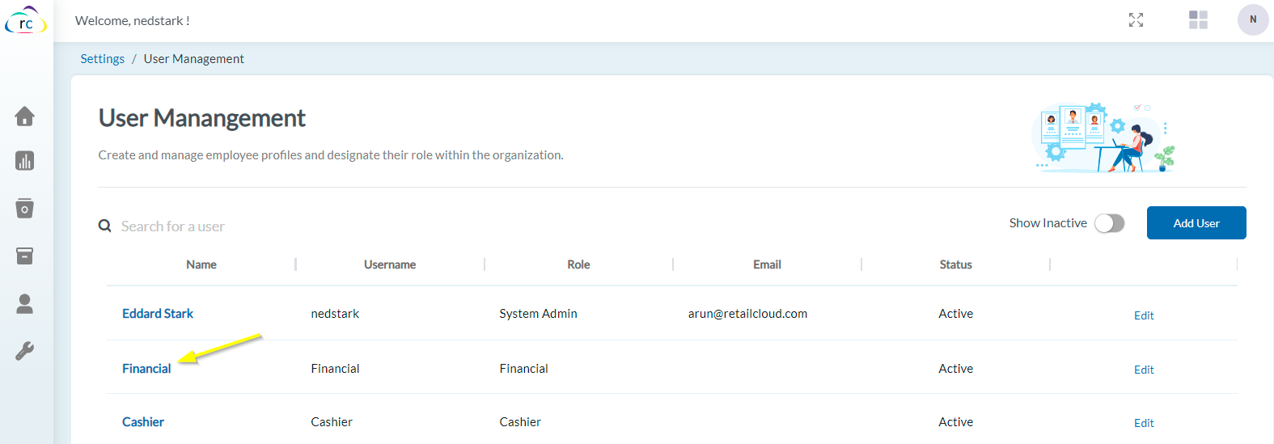The height and width of the screenshot is (444, 1274).
Task: Open the apps grid icon
Action: 1199,20
